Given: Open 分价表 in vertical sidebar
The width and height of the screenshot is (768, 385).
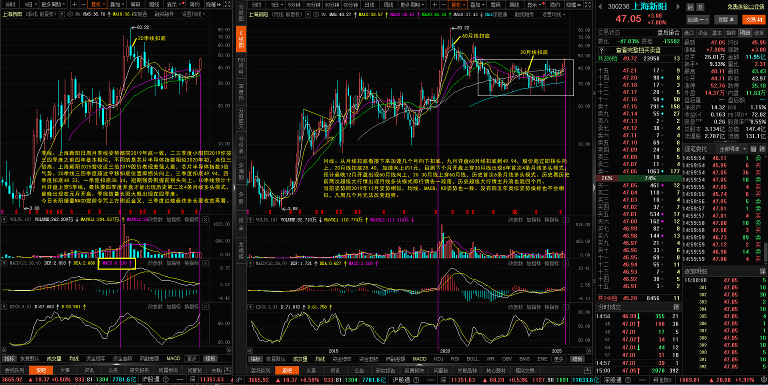Looking at the screenshot, I should coord(241,145).
